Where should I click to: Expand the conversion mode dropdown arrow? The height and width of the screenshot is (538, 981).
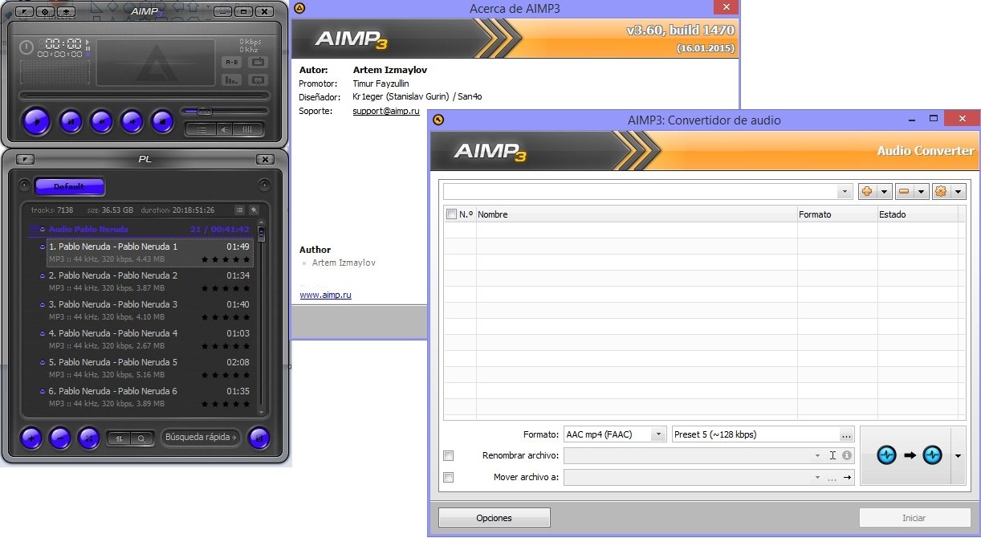tap(958, 456)
